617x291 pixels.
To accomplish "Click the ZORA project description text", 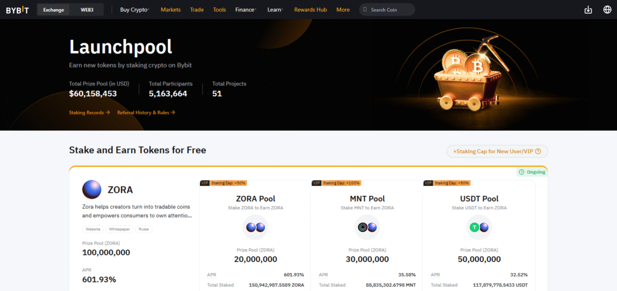I will click(x=137, y=211).
